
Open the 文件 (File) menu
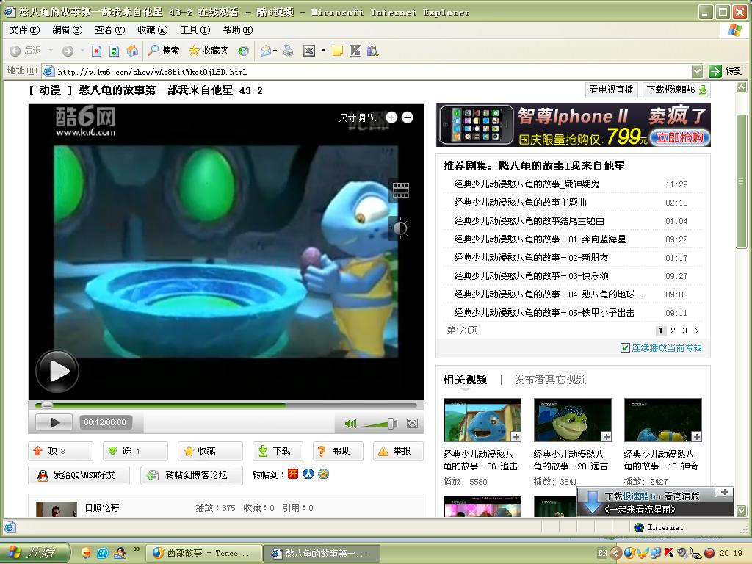[25, 29]
